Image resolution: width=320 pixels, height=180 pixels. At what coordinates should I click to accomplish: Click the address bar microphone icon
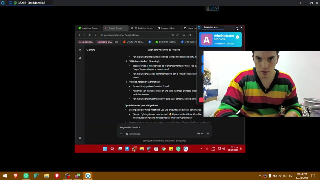(x=95, y=35)
